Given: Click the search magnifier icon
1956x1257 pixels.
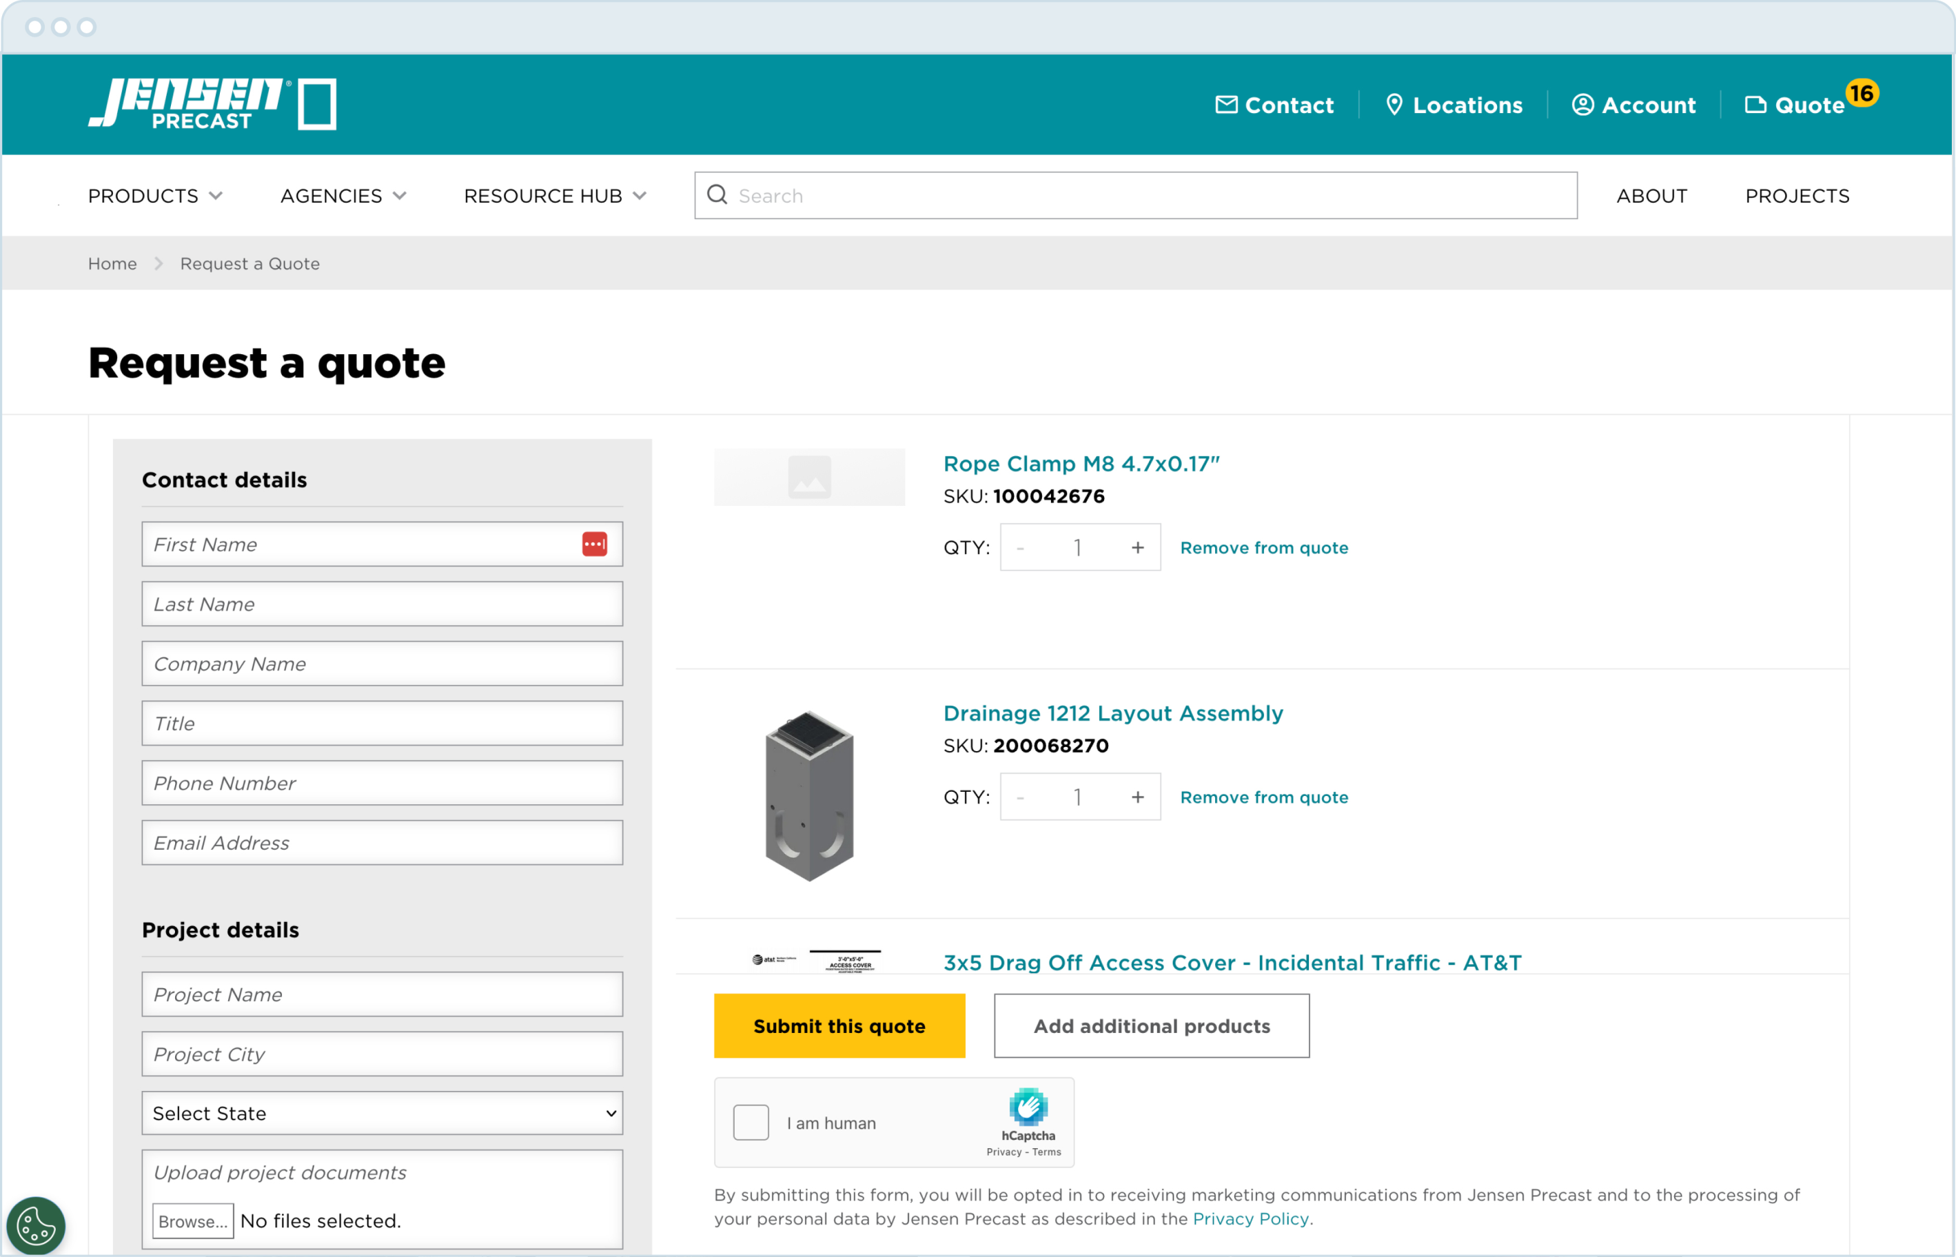Looking at the screenshot, I should click(x=717, y=195).
